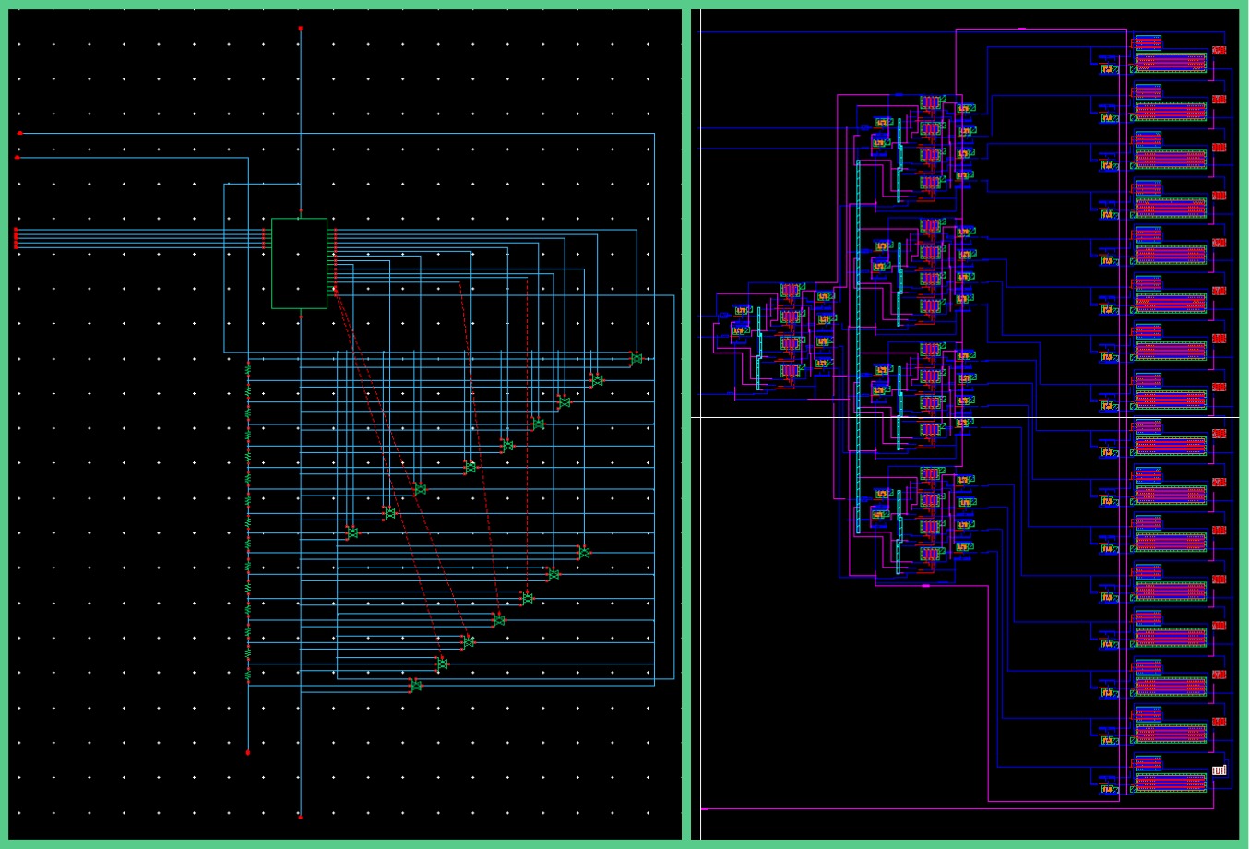Select the small yellow cell left of the topmost wide layout cell

[1108, 69]
